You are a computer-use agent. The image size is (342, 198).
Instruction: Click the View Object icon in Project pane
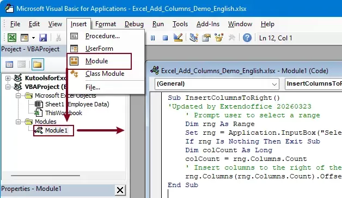pyautogui.click(x=21, y=64)
